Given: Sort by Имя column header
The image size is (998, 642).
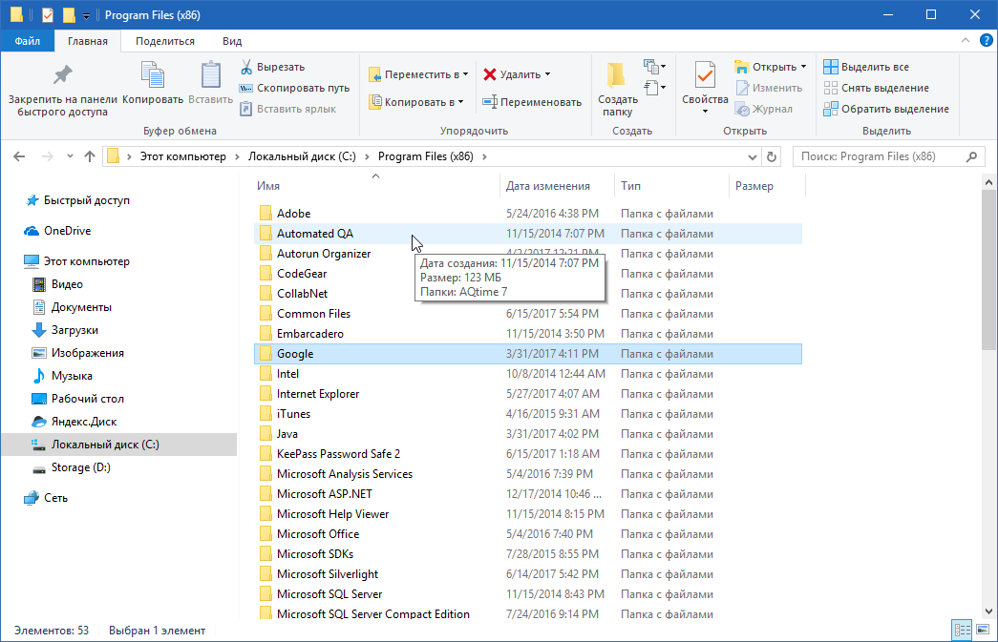Looking at the screenshot, I should pos(375,186).
